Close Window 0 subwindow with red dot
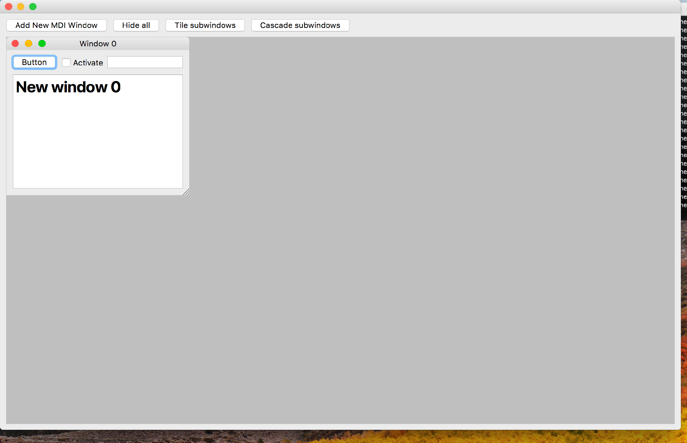This screenshot has height=443, width=687. (x=15, y=44)
